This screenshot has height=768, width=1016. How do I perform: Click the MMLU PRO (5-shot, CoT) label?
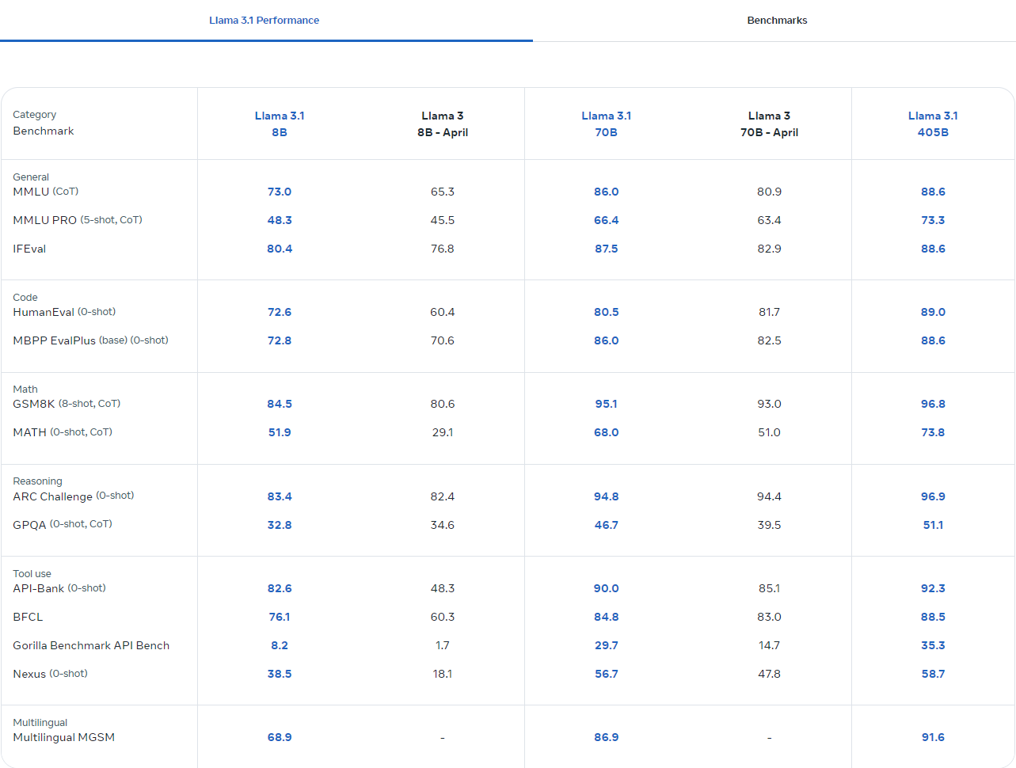coord(78,220)
